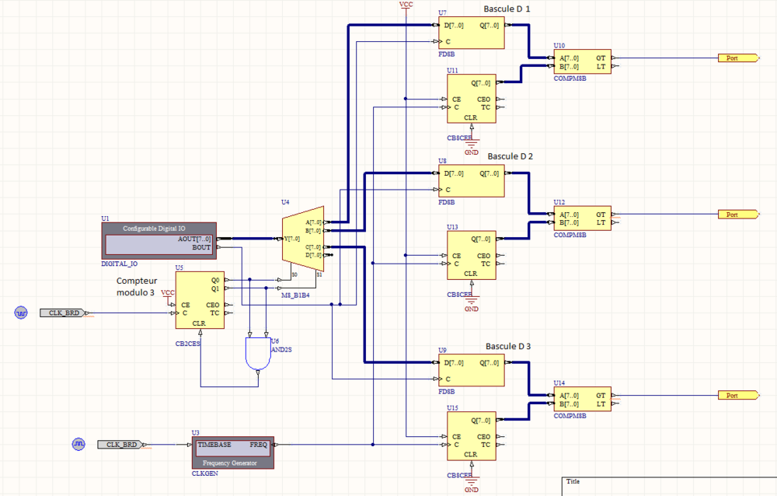Select the CB2CES counter component U5
777x496 pixels.
pos(200,300)
